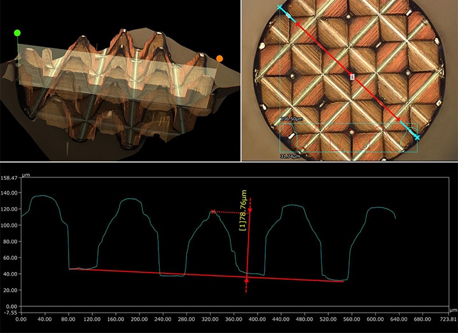Click the green marker handle in 3D view
The height and width of the screenshot is (333, 458).
(x=17, y=32)
